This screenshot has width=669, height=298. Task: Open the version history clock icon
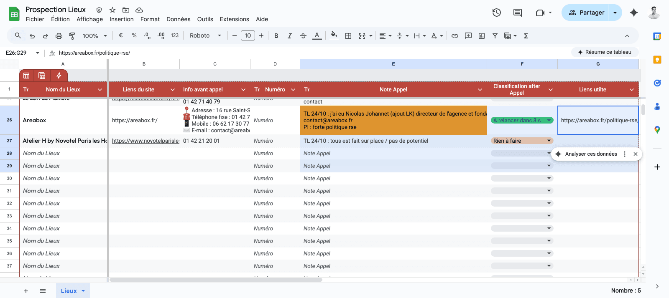[497, 13]
